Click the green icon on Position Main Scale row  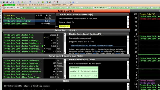pyautogui.click(x=42, y=51)
